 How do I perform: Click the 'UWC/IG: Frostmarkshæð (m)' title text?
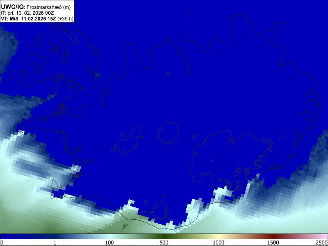click(x=36, y=7)
